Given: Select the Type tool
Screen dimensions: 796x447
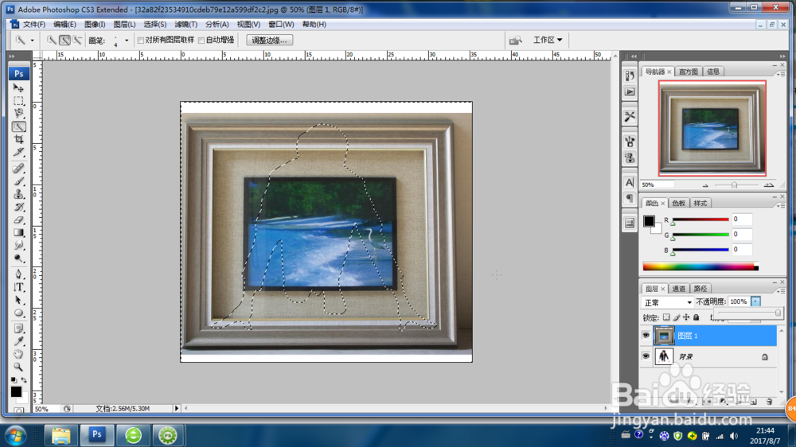Looking at the screenshot, I should pyautogui.click(x=19, y=287).
